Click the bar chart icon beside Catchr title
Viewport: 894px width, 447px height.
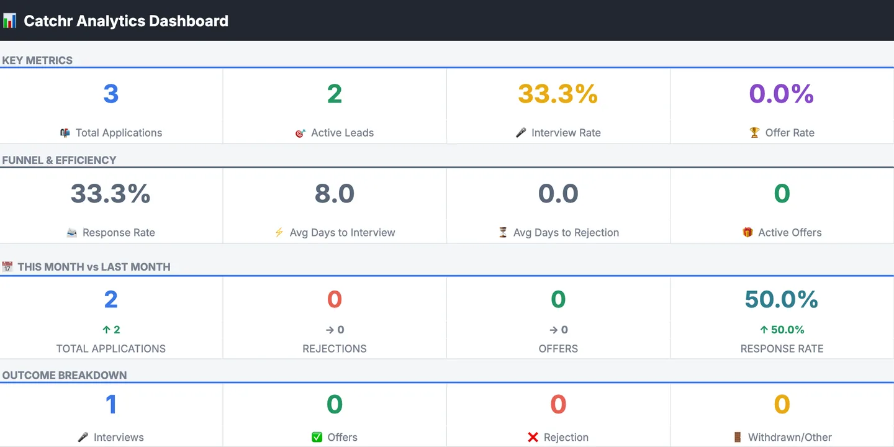[x=9, y=21]
